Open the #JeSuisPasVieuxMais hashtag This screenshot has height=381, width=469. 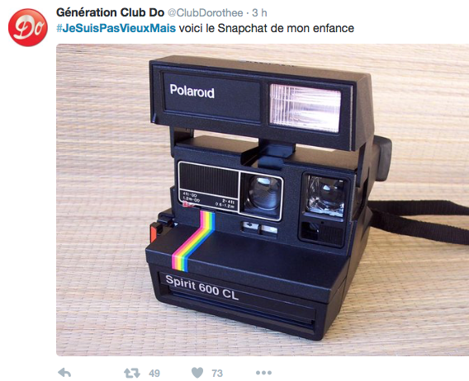coord(116,28)
